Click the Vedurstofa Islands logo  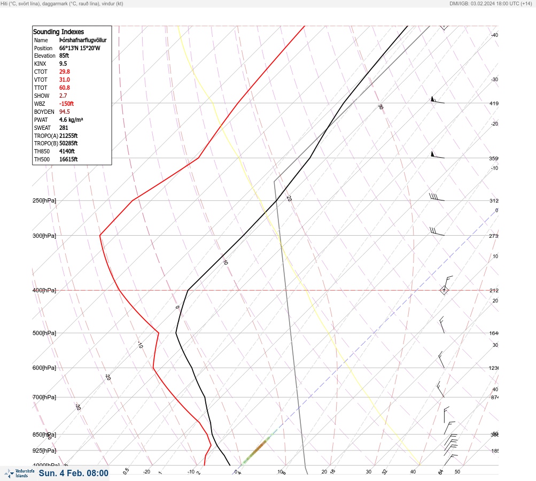[19, 474]
